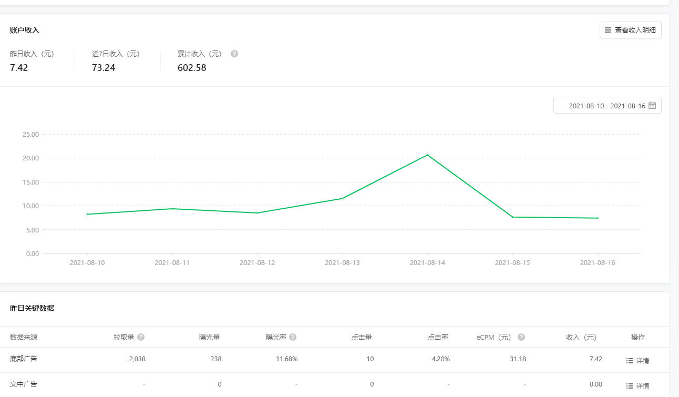Screen dimensions: 679x397
Task: Open 详情 link for 文中广告
Action: click(x=642, y=385)
